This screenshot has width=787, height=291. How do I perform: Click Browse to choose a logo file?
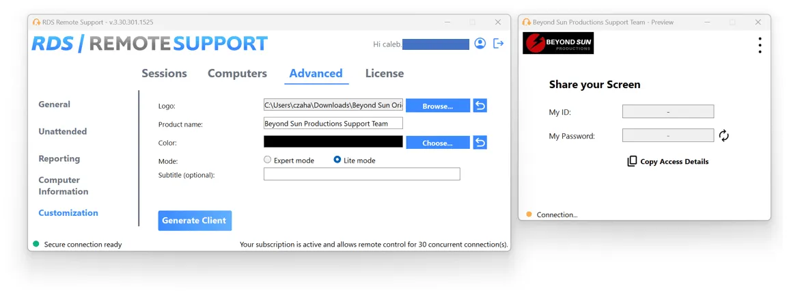(437, 106)
